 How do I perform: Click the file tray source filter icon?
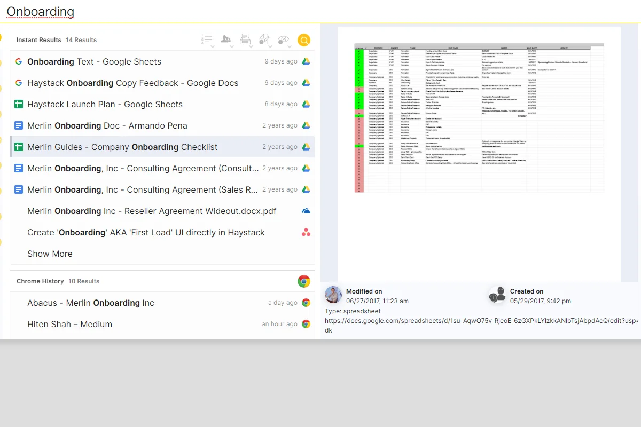click(x=245, y=39)
